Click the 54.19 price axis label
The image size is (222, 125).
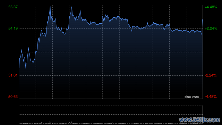[x=13, y=28]
